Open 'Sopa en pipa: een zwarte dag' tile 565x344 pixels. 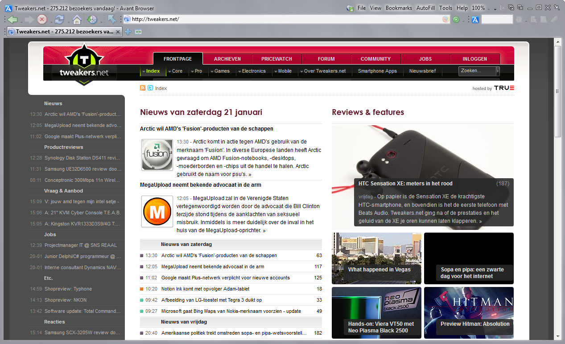pyautogui.click(x=469, y=258)
